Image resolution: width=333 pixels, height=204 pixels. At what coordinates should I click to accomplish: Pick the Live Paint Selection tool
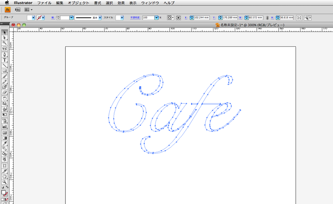5,159
